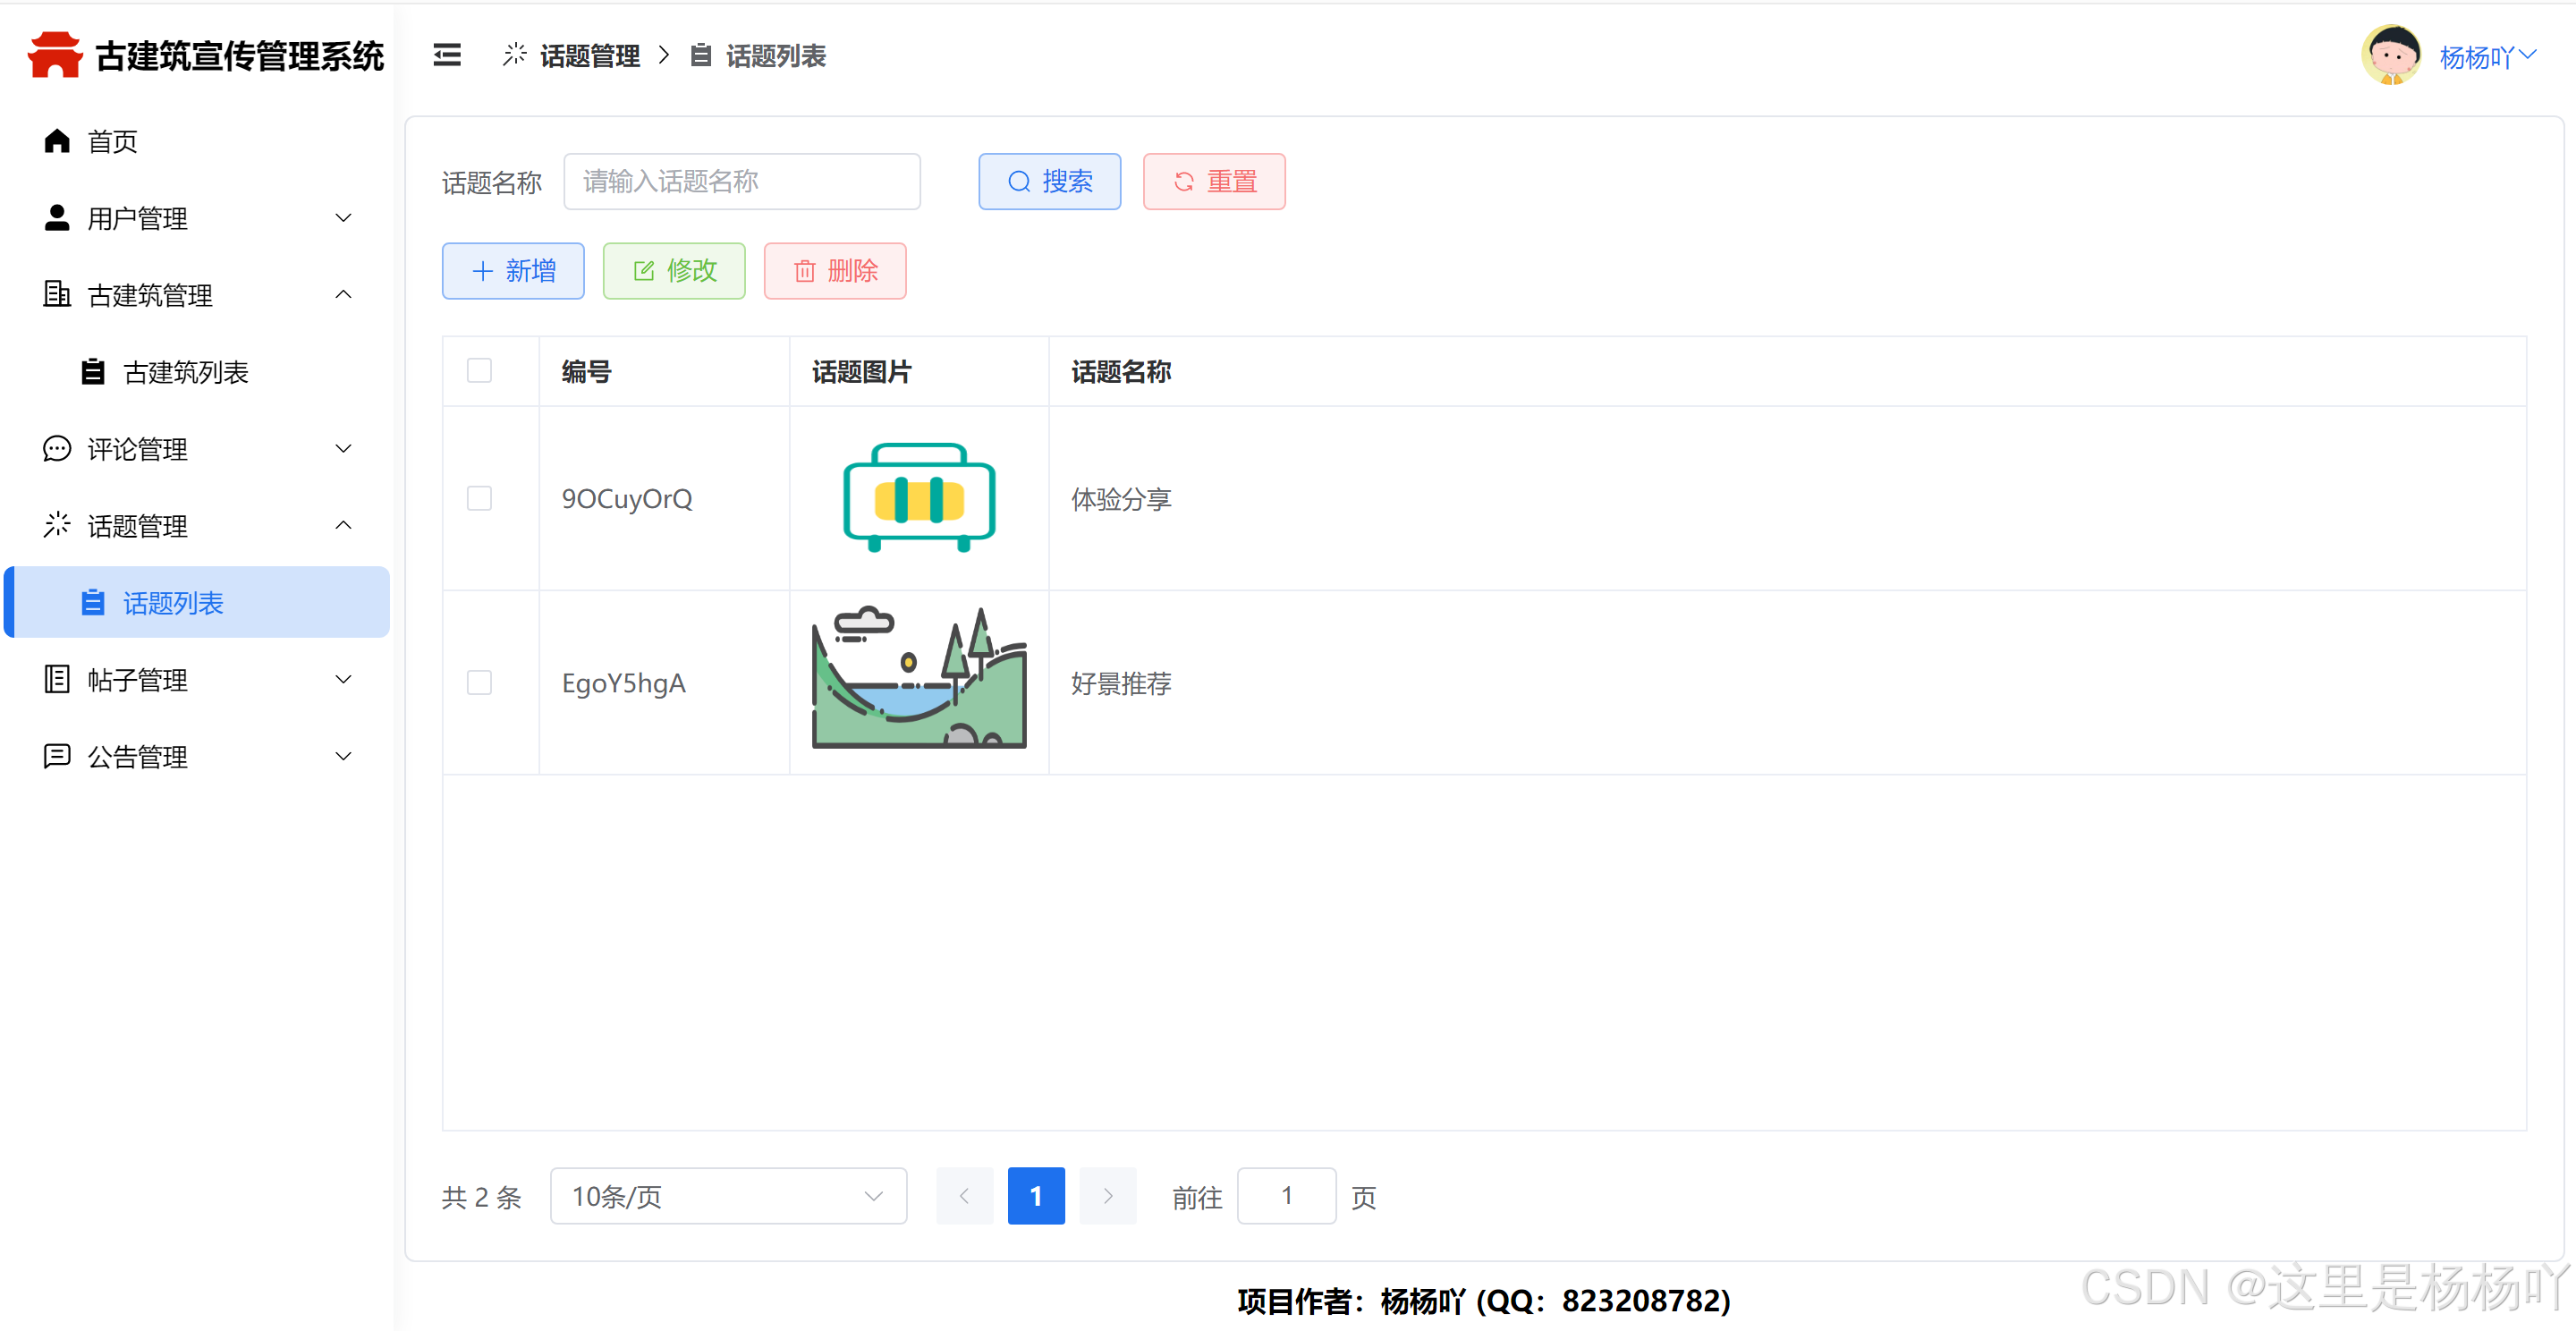Check the row 9OCuyOrQ checkbox

[479, 498]
